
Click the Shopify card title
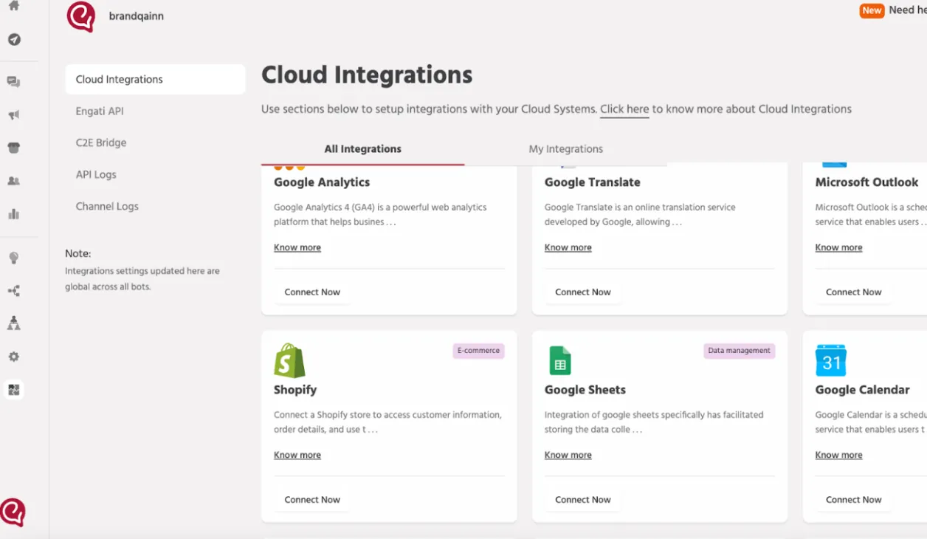[x=295, y=390]
